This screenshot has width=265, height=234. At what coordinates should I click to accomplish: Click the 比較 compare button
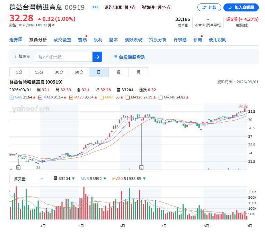click(x=209, y=7)
